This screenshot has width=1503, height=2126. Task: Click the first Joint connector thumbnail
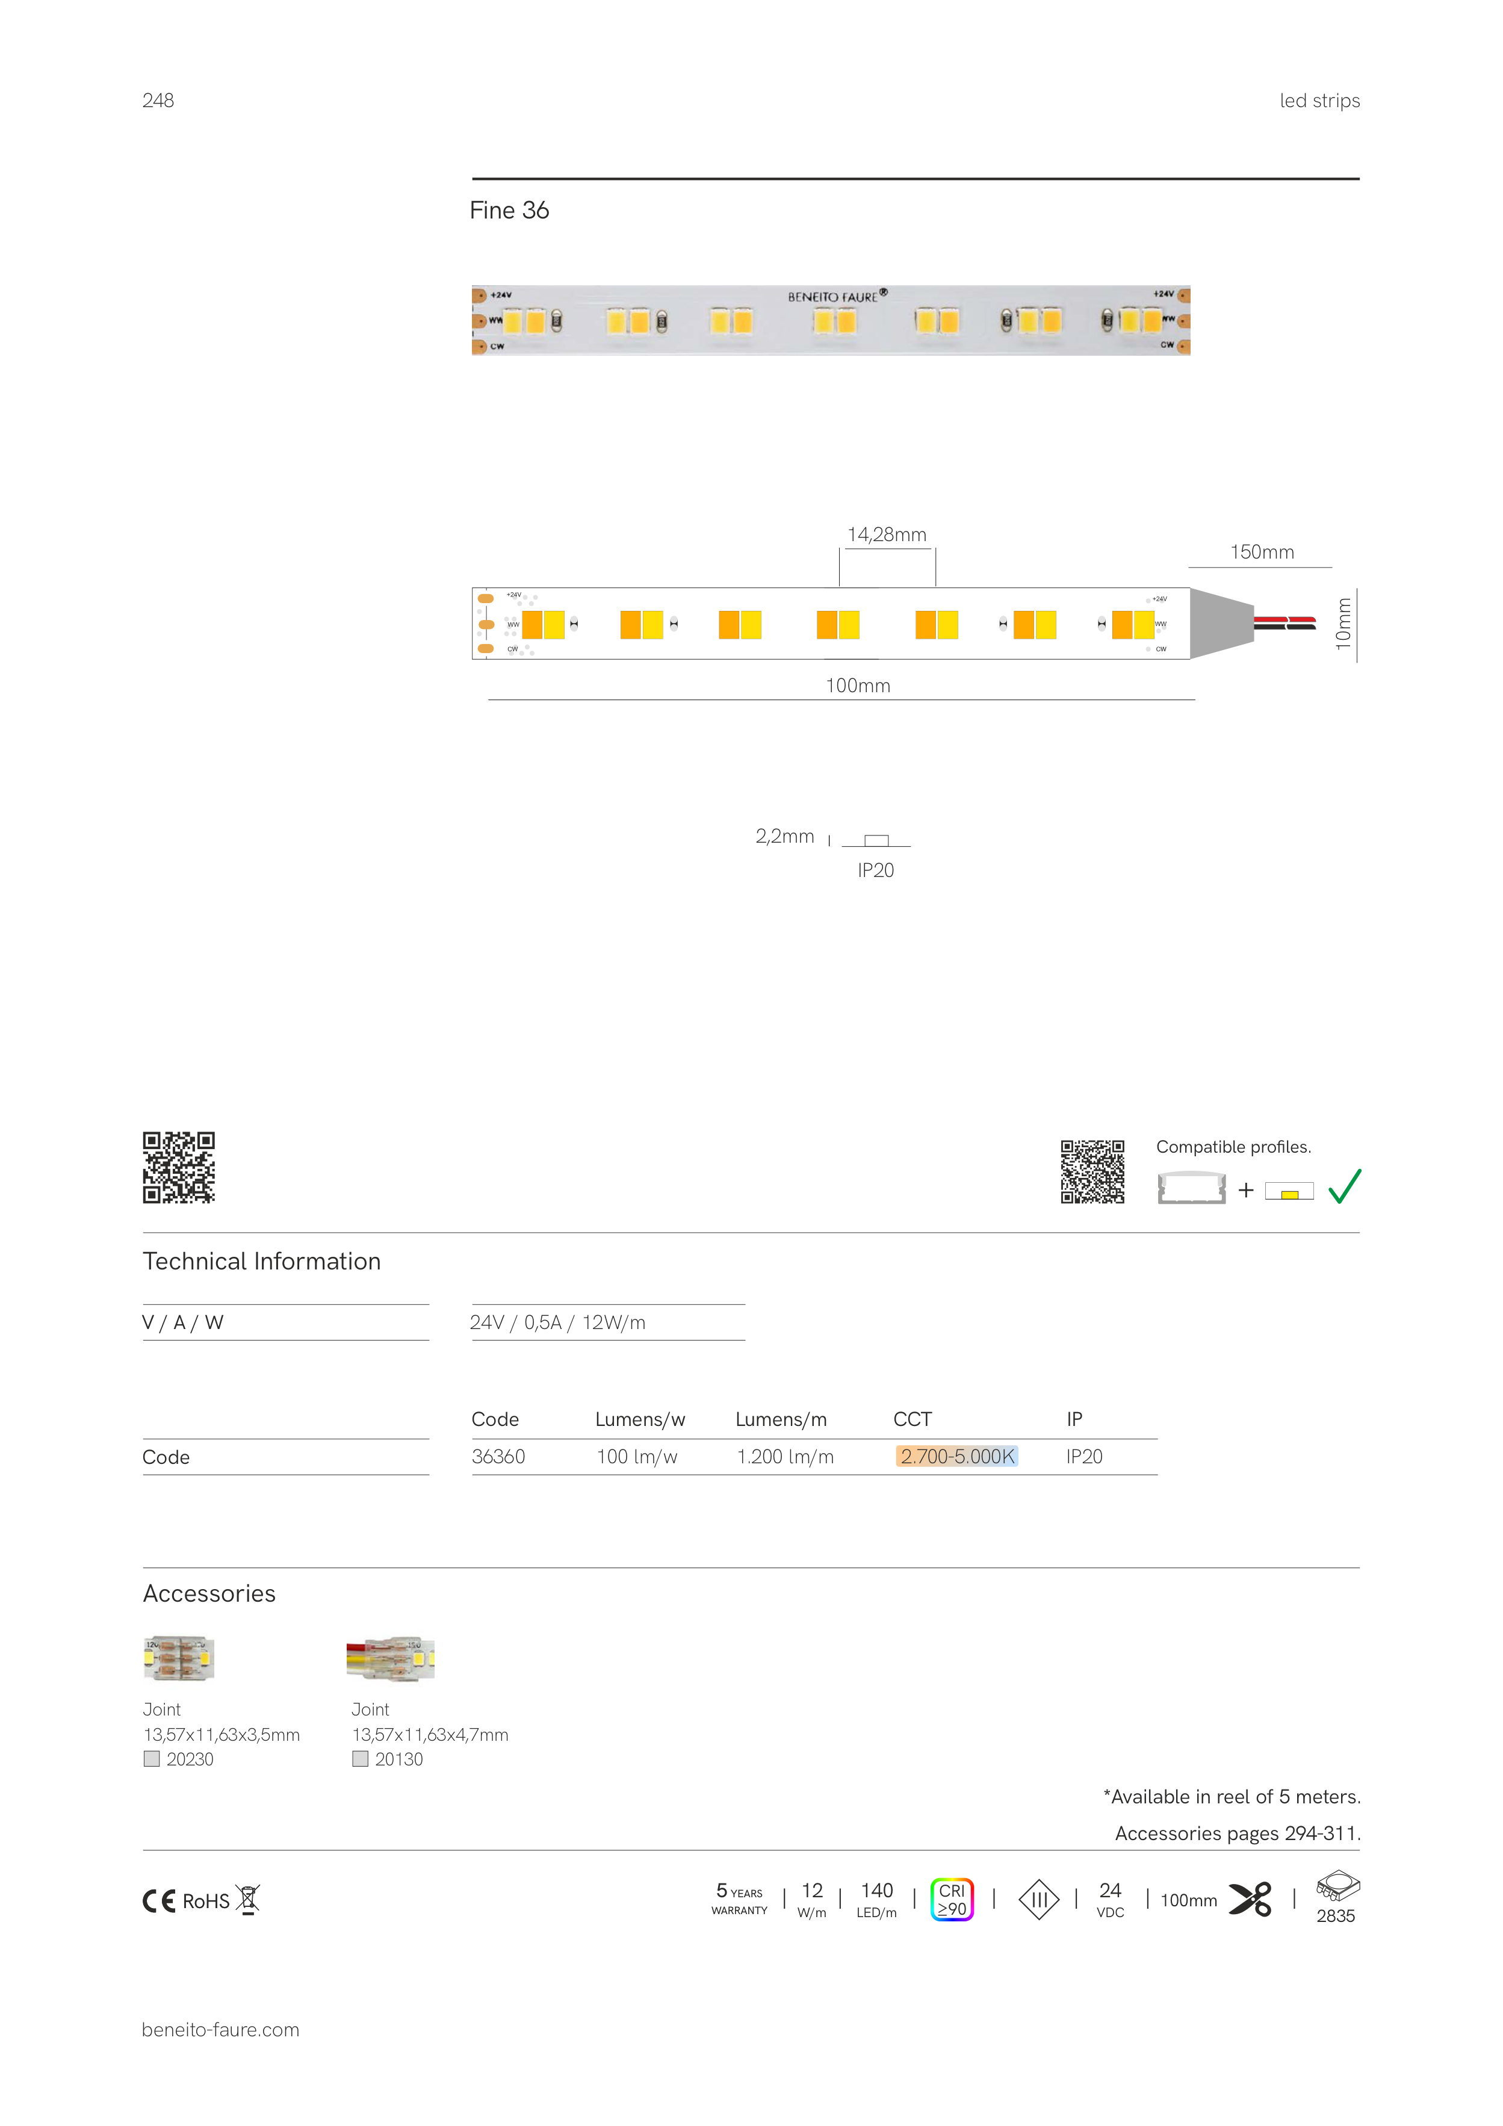click(x=179, y=1658)
